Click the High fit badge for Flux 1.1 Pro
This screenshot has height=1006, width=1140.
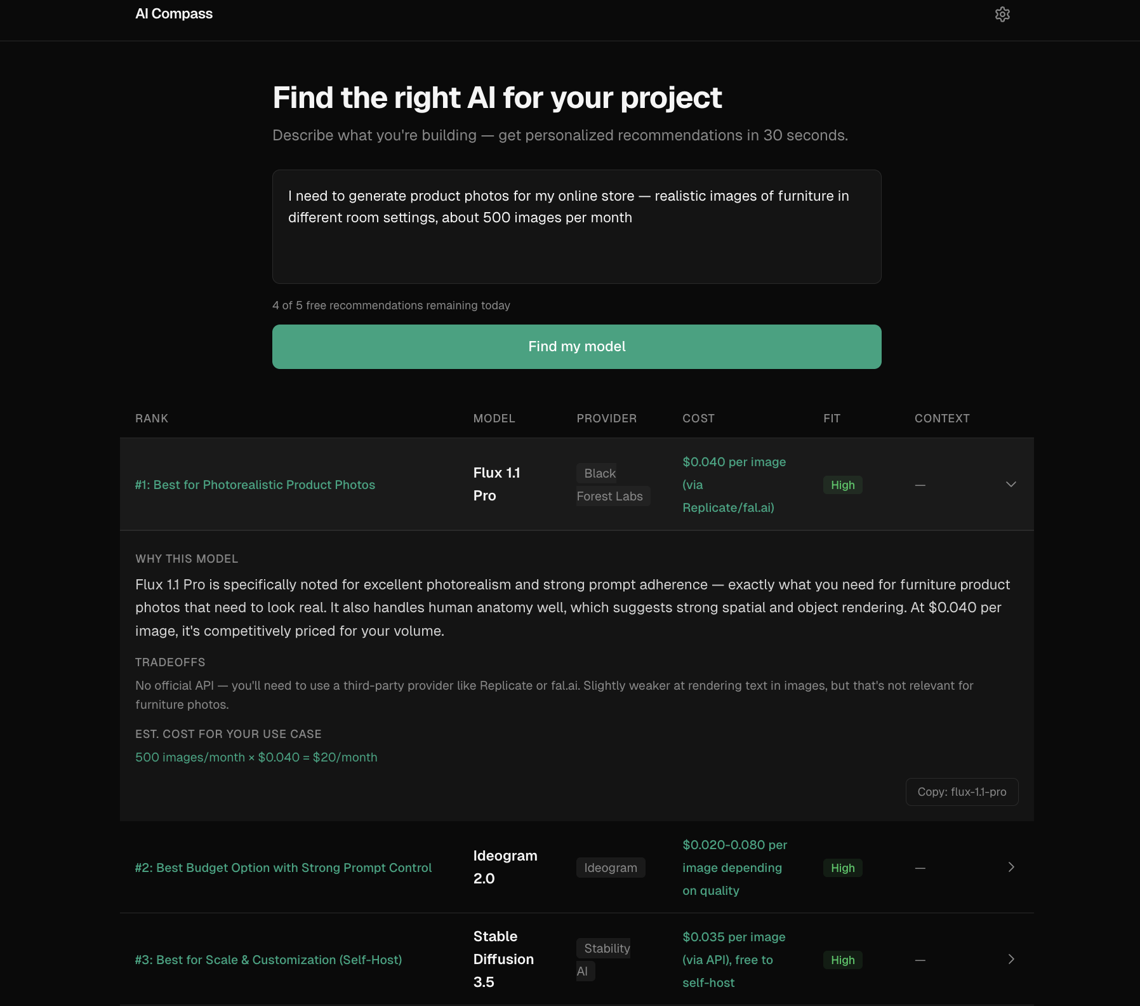pos(842,485)
